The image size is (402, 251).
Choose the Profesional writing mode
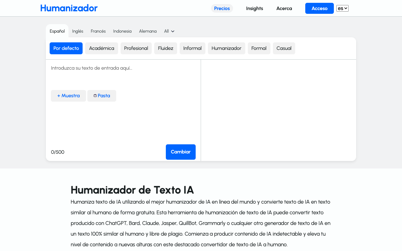(136, 48)
